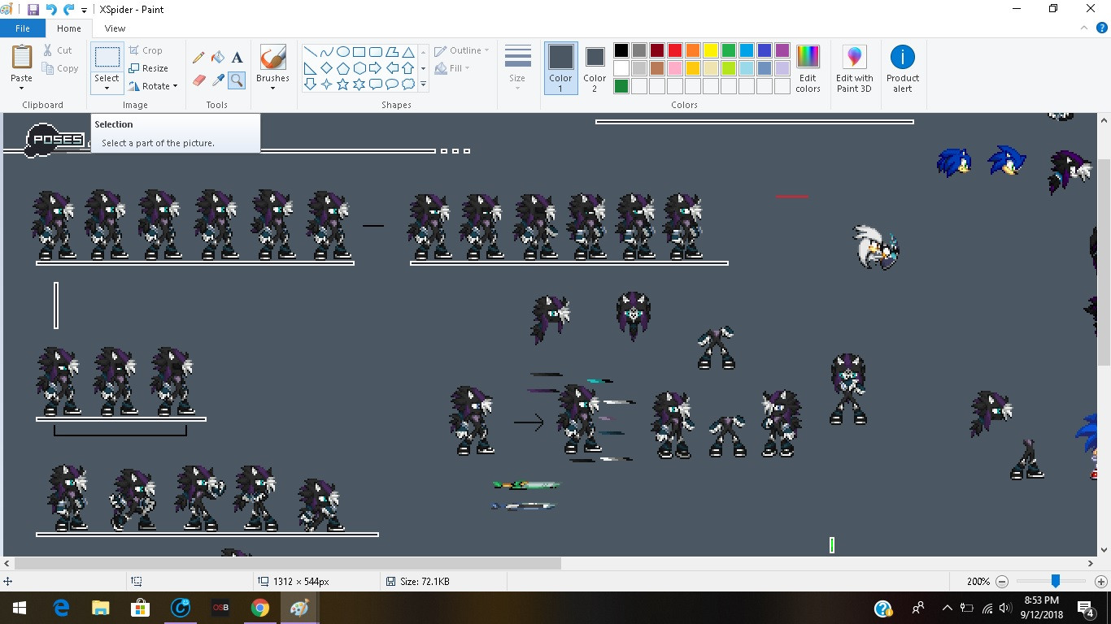Choose the Five-point star shape
The height and width of the screenshot is (624, 1111).
click(342, 84)
